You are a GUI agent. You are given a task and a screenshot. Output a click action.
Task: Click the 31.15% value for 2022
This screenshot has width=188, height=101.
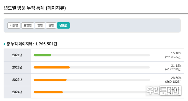176,66
